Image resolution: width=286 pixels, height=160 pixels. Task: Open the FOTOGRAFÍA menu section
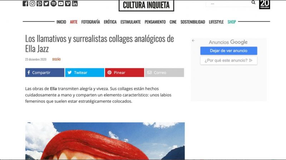[91, 22]
